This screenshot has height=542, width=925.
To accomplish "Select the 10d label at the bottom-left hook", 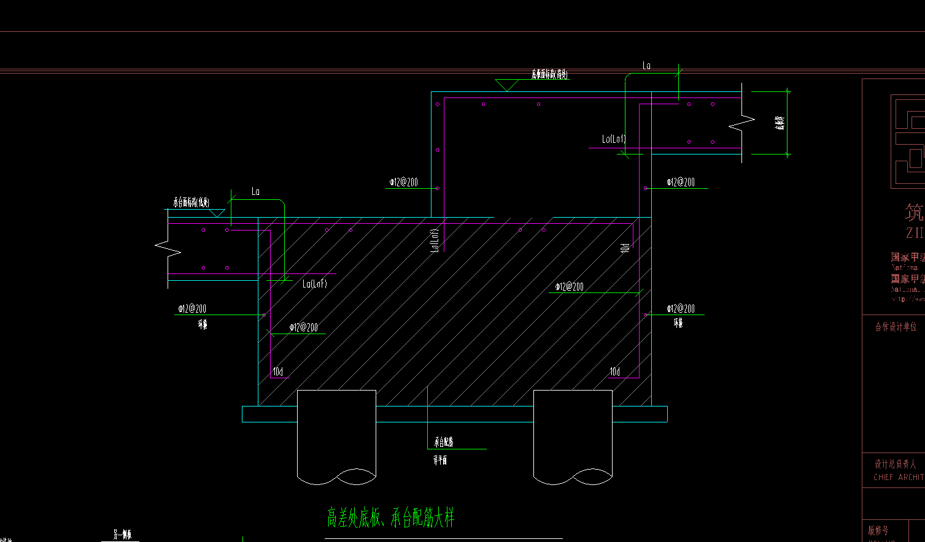I will click(277, 372).
